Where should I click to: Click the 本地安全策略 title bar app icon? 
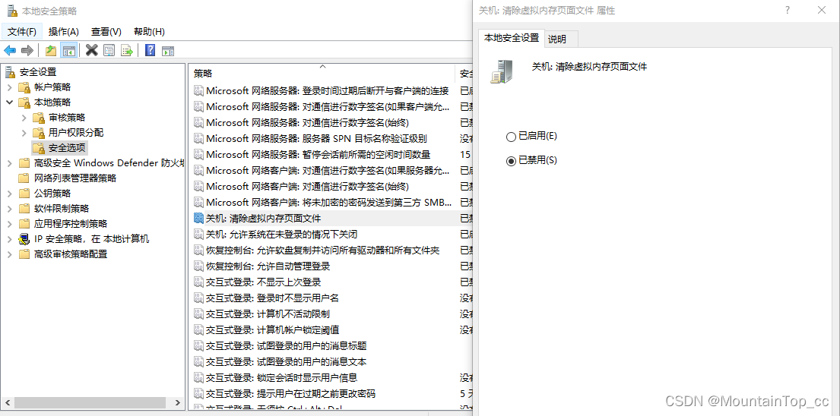tap(12, 11)
